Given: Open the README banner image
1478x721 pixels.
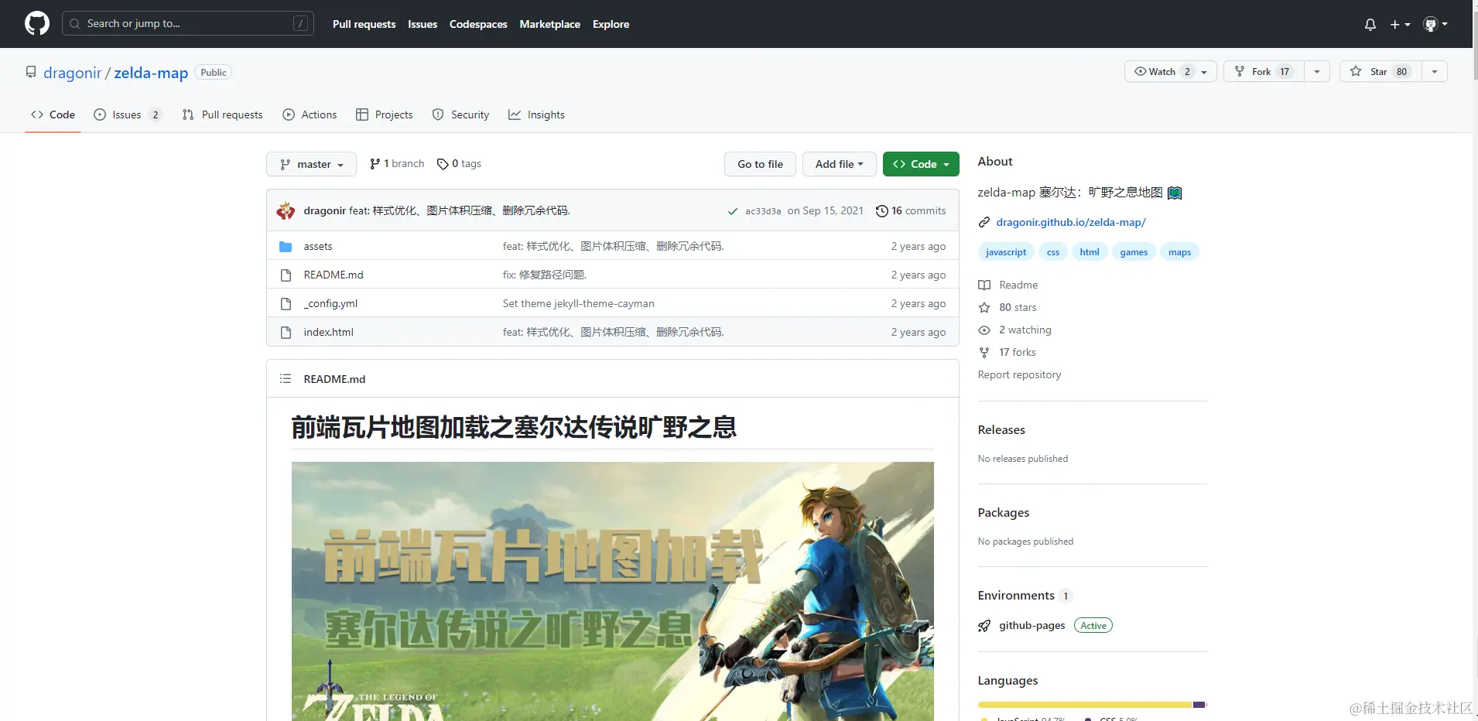Looking at the screenshot, I should tap(613, 591).
